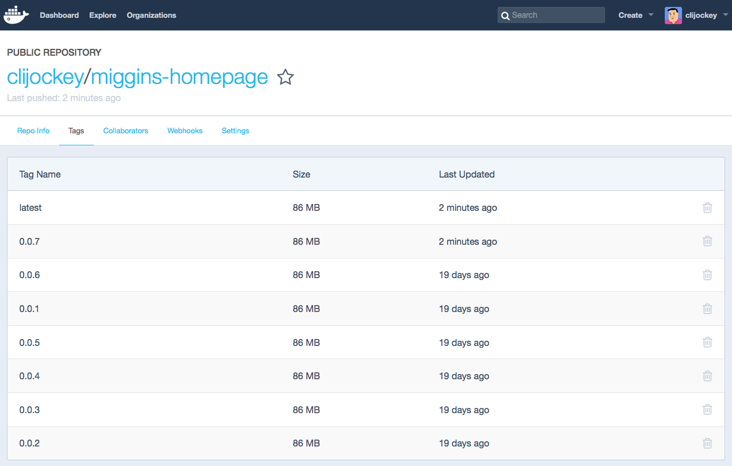Click the '2 minutes ago' for latest tag
Image resolution: width=732 pixels, height=466 pixels.
pos(468,208)
